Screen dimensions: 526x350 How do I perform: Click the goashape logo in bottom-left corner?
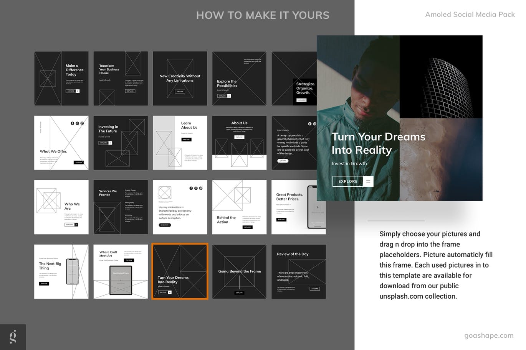(13, 337)
